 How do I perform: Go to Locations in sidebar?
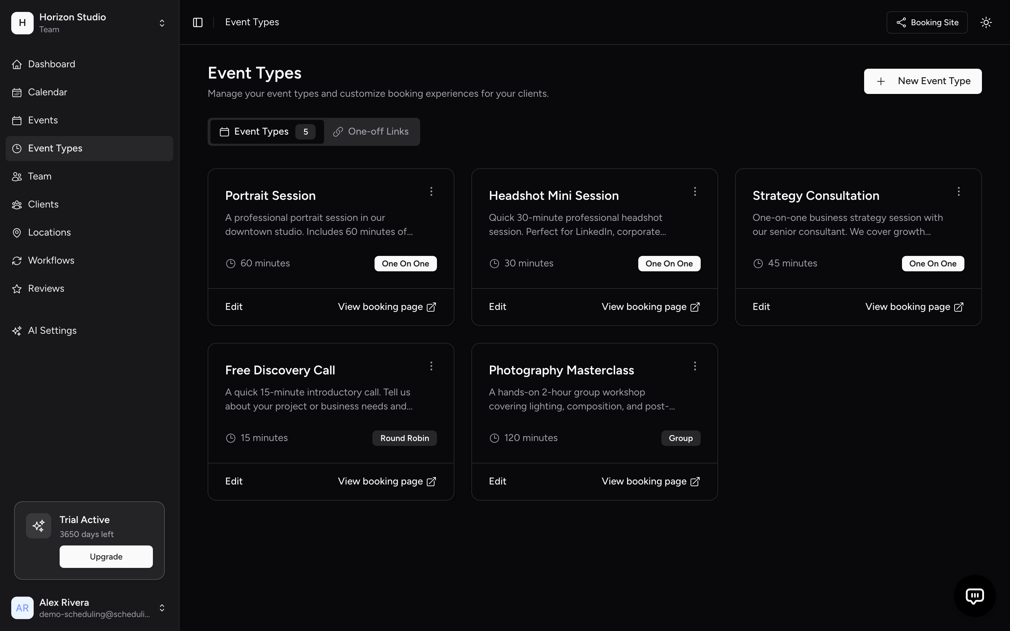point(89,232)
